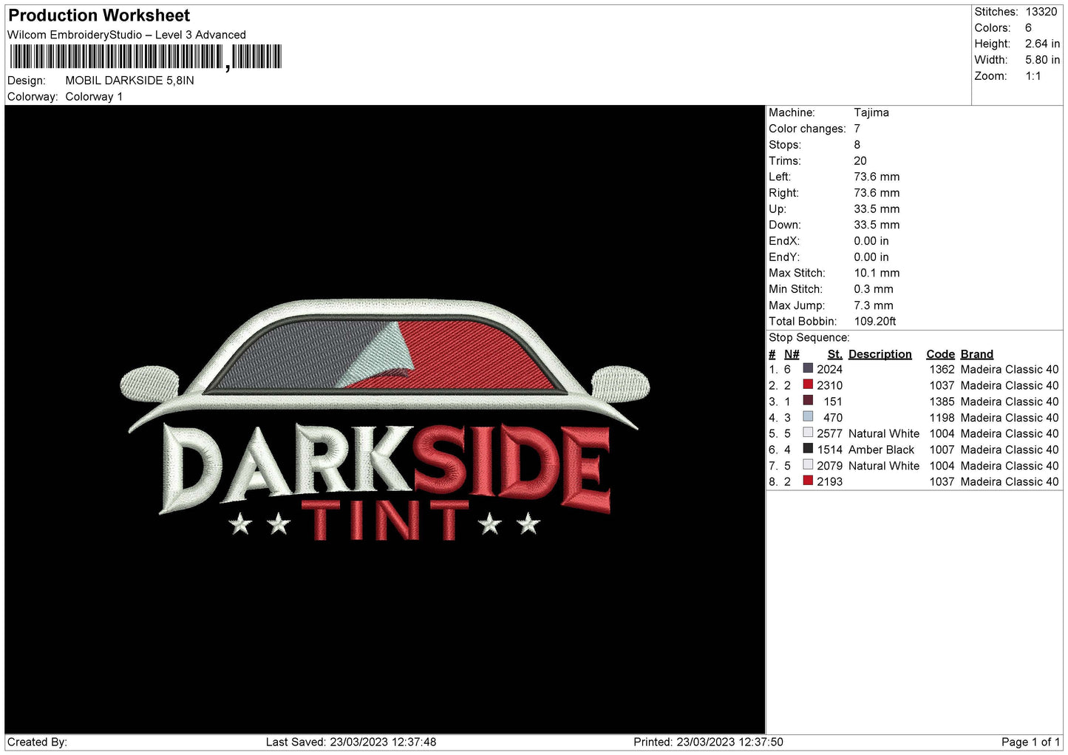Click code 1385 in the stop sequence
Viewport: 1068px width, 755px height.
click(x=942, y=402)
